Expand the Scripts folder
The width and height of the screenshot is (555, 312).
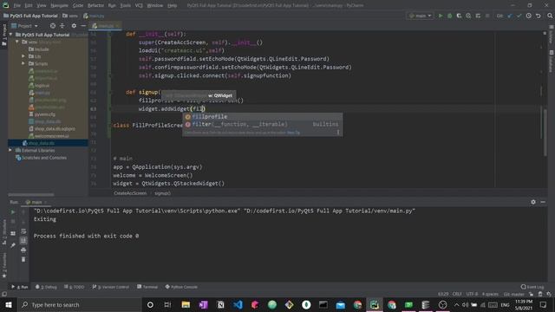[x=23, y=63]
